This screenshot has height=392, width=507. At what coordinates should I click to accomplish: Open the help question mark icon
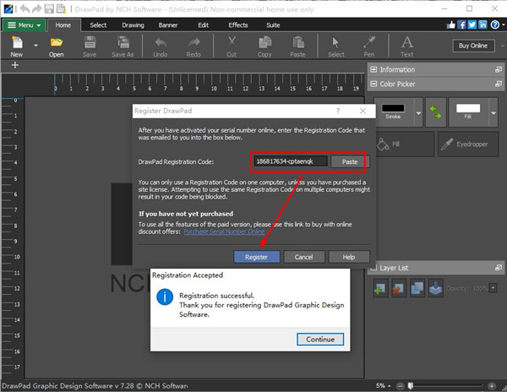pos(494,24)
